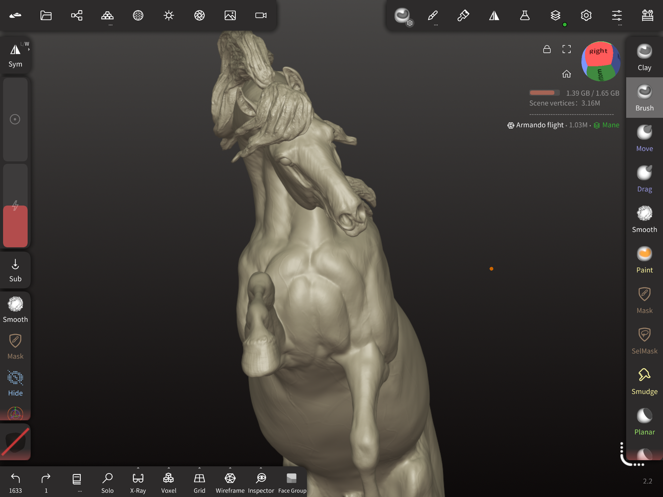Viewport: 663px width, 497px height.
Task: Expand the Voxel remesh options arrow
Action: click(169, 468)
